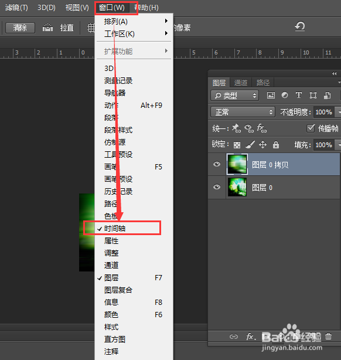This screenshot has width=341, height=360.
Task: Open the fill 填充 slider arrow
Action: tap(338, 145)
